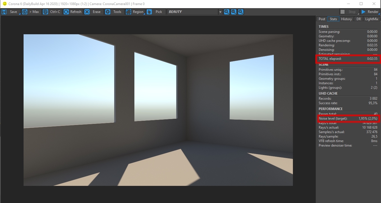The height and width of the screenshot is (203, 381).
Task: Click the zoom out magnifier icon
Action: tap(233, 12)
